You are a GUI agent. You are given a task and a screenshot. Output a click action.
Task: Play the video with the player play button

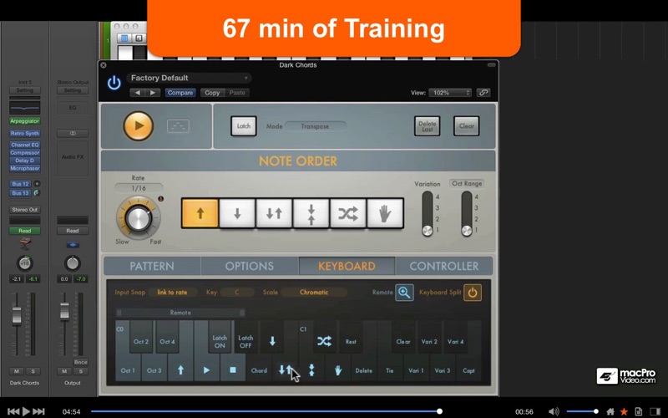(x=26, y=411)
